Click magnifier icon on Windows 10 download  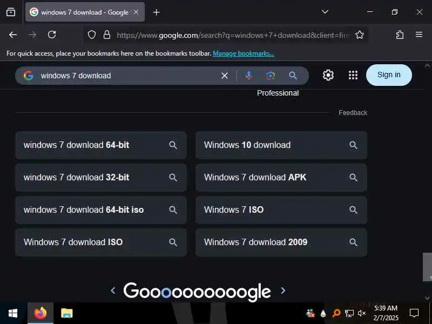tap(354, 145)
